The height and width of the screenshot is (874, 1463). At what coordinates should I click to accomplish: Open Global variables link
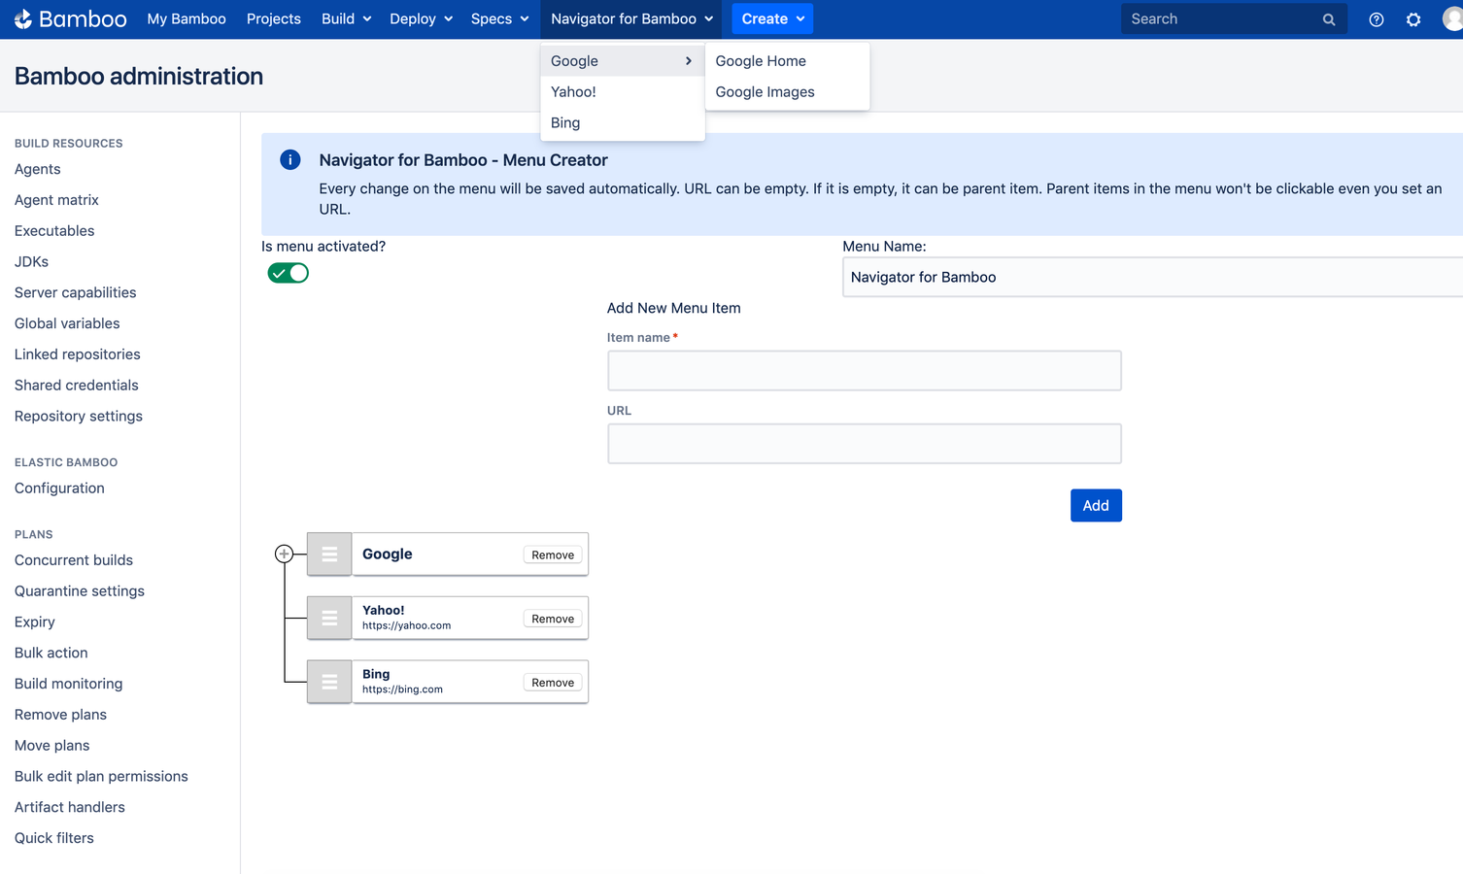click(x=67, y=323)
